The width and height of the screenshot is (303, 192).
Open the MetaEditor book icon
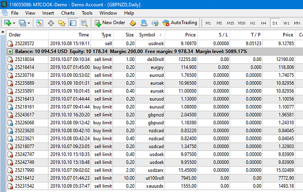click(133, 23)
